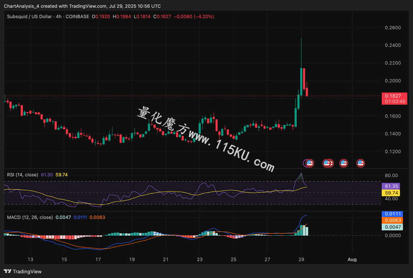Click the "13" date on the time axis
The image size is (413, 278).
(x=31, y=259)
